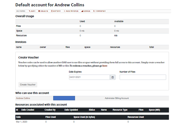
Task: Click the 'owner' invoices column header
Action: [x=43, y=47]
